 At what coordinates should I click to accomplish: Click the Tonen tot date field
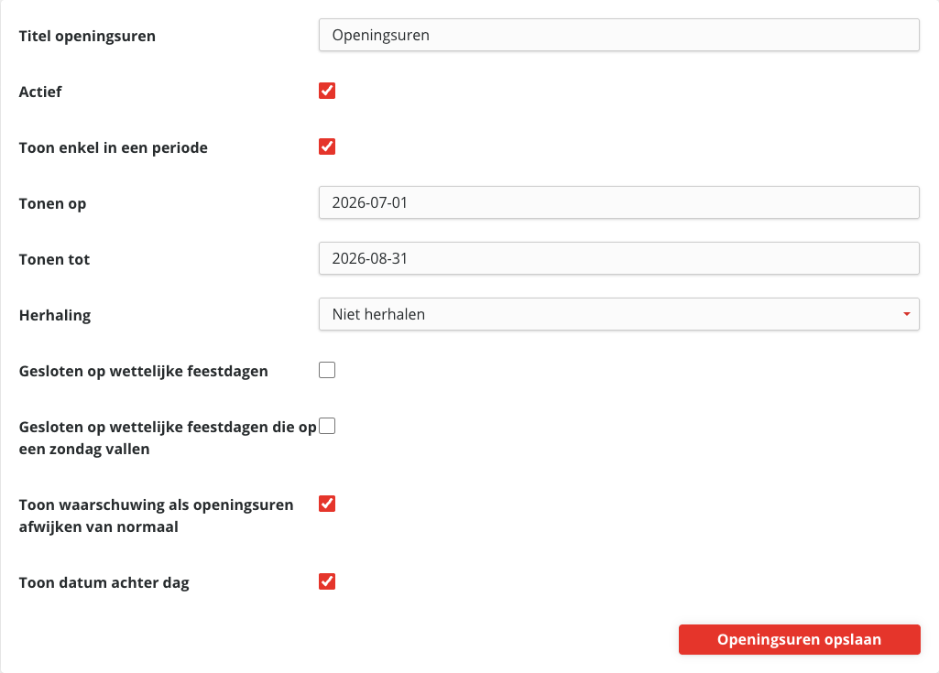point(618,258)
